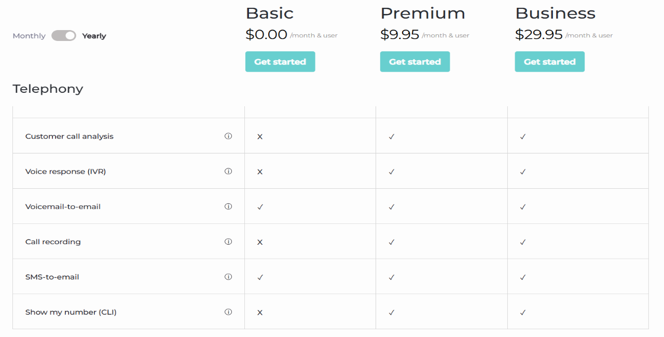Click info icon next to Call recording
This screenshot has width=664, height=337.
tap(228, 242)
